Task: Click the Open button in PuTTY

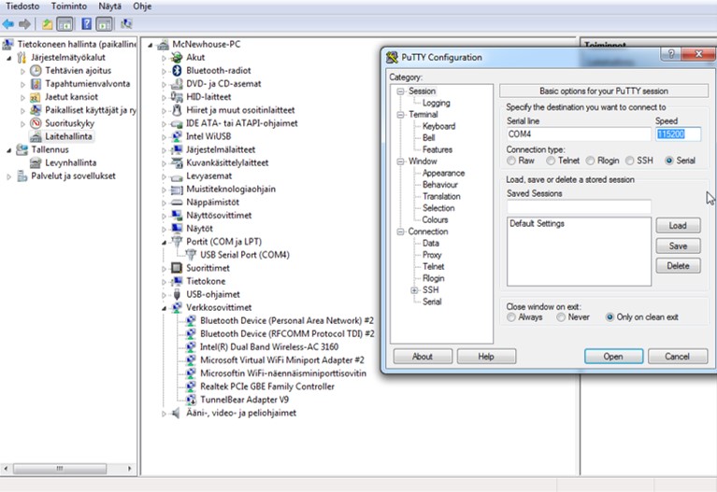Action: coord(613,357)
